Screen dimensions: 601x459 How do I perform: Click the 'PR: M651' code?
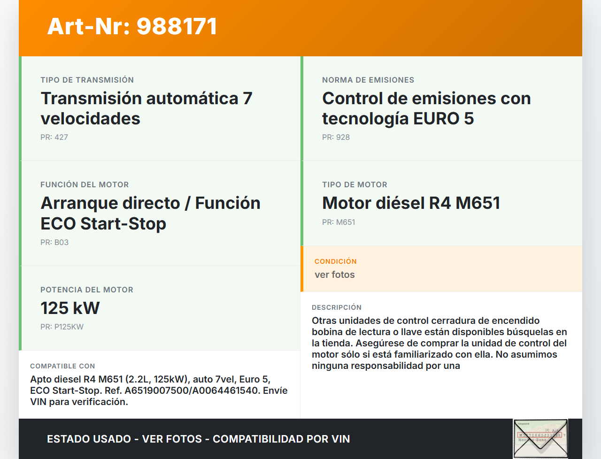coord(339,222)
